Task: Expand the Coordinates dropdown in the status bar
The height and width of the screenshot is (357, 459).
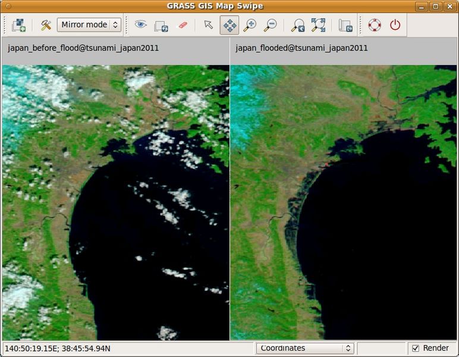Action: (x=306, y=348)
